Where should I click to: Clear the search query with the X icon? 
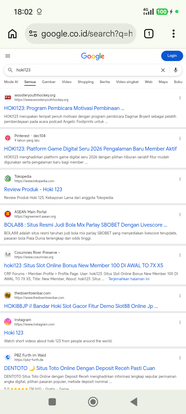[163, 70]
